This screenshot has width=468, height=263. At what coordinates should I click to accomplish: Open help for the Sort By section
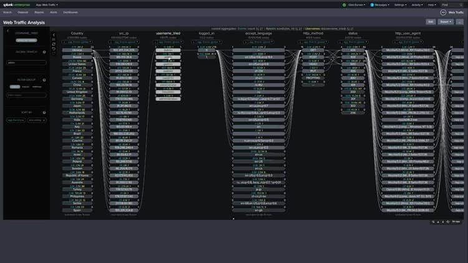(x=44, y=112)
